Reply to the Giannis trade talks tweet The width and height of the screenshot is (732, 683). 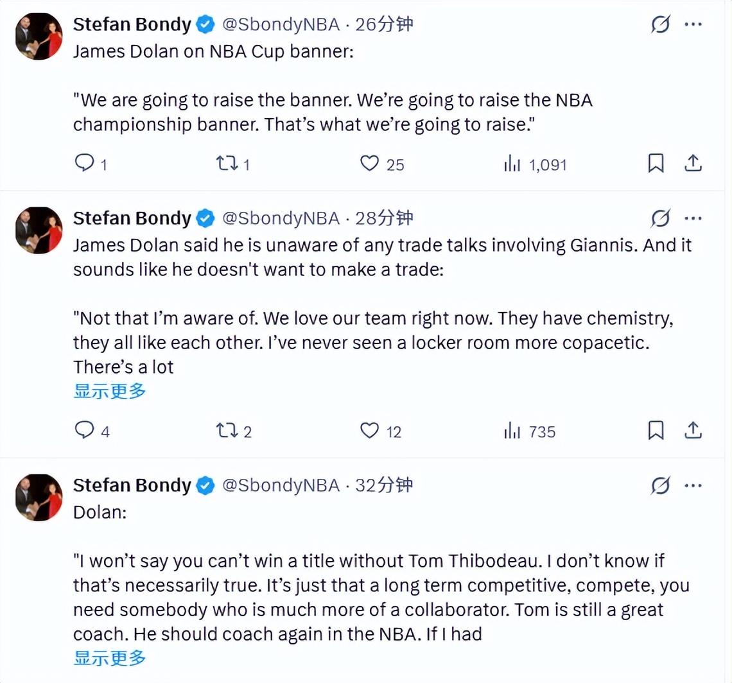click(x=85, y=431)
